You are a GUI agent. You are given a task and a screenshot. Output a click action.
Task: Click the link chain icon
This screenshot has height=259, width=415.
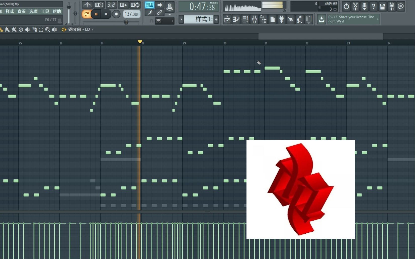click(159, 13)
